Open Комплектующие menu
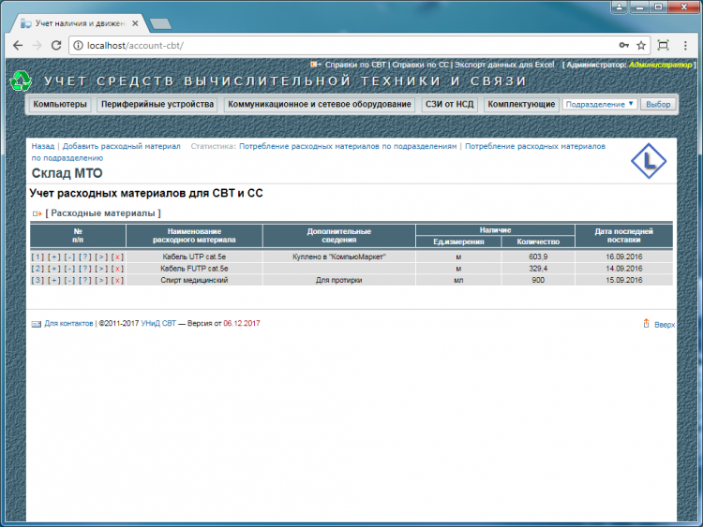This screenshot has width=703, height=527. [x=521, y=104]
